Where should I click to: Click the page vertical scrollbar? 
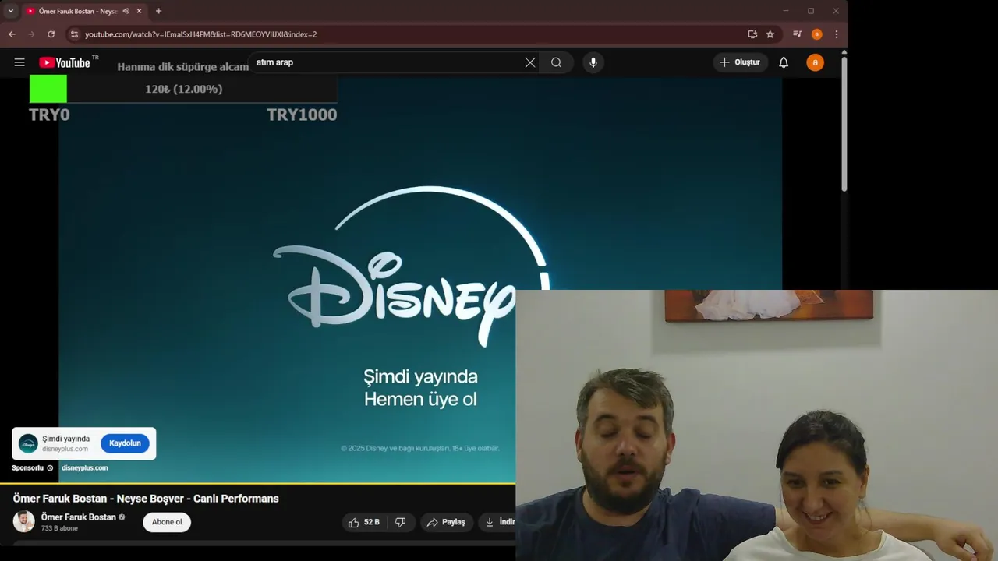click(844, 123)
